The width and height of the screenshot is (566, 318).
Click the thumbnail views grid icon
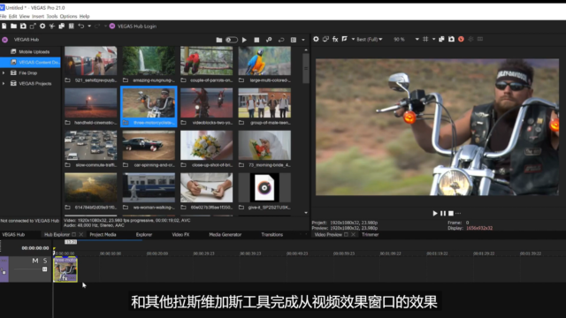click(x=294, y=40)
